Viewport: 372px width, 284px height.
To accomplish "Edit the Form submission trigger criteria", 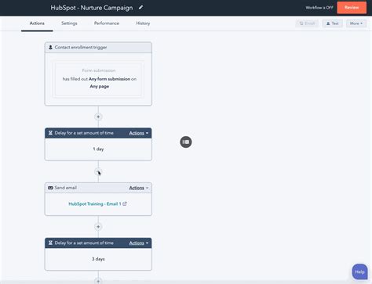I will 98,79.
